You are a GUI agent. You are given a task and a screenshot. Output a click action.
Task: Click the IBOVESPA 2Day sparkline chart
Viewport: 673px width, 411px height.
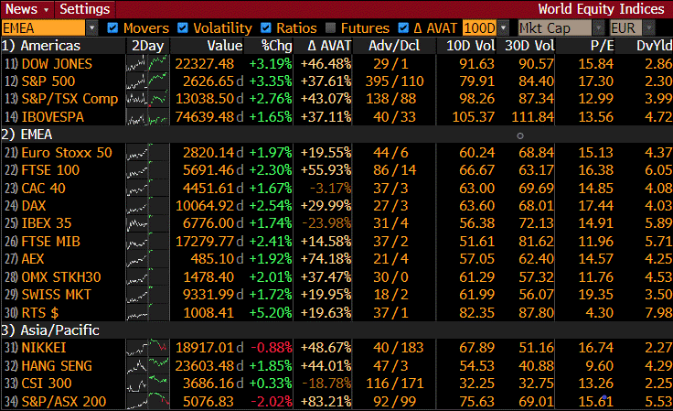(147, 117)
